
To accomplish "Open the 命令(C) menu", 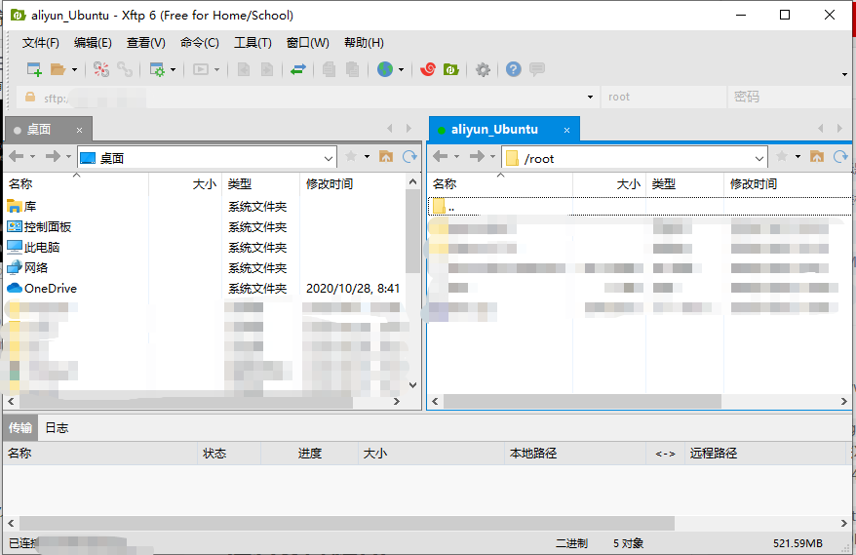I will tap(199, 43).
